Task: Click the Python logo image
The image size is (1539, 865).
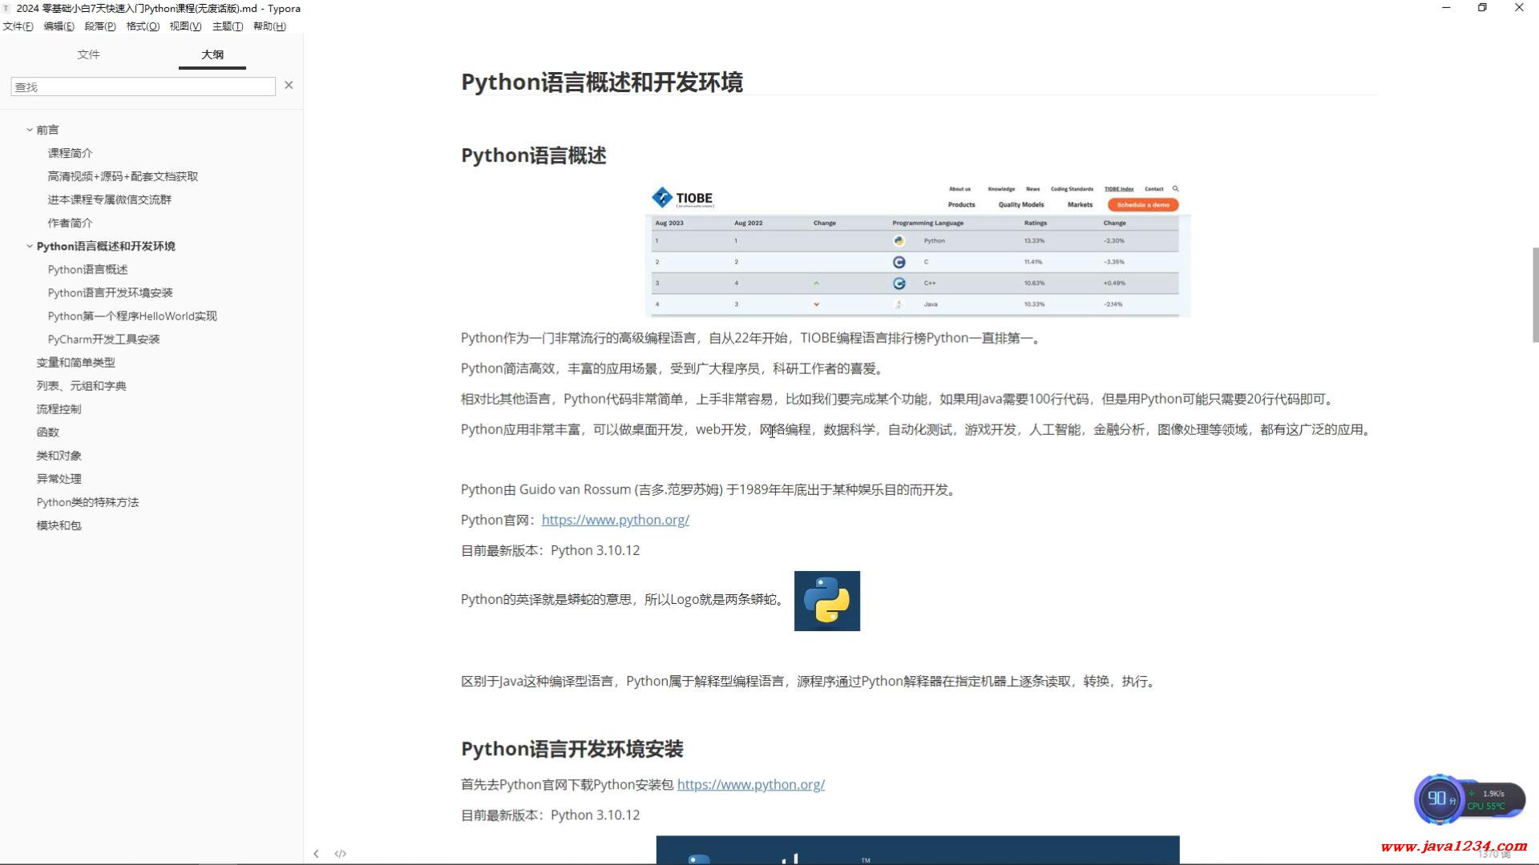Action: coord(826,601)
